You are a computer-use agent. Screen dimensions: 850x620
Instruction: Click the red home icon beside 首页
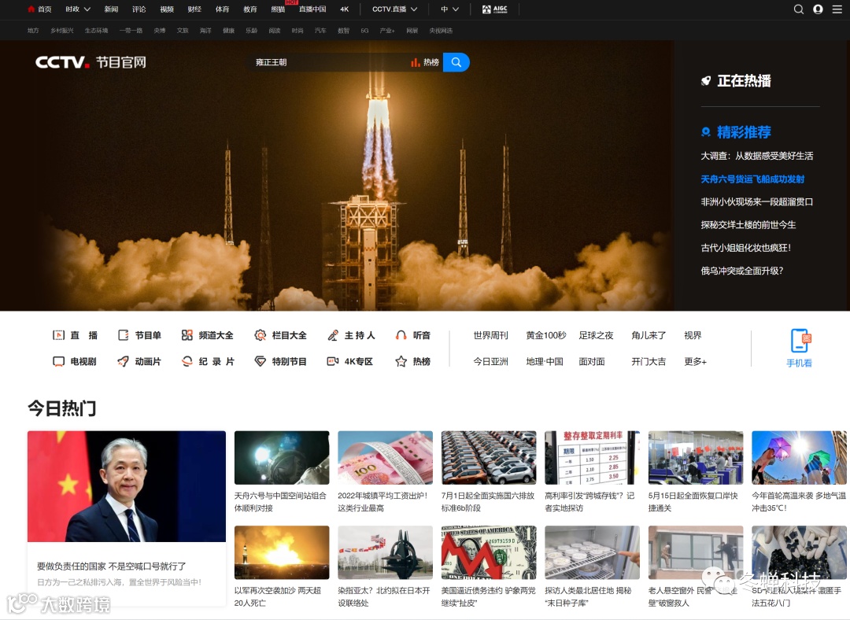[x=31, y=9]
